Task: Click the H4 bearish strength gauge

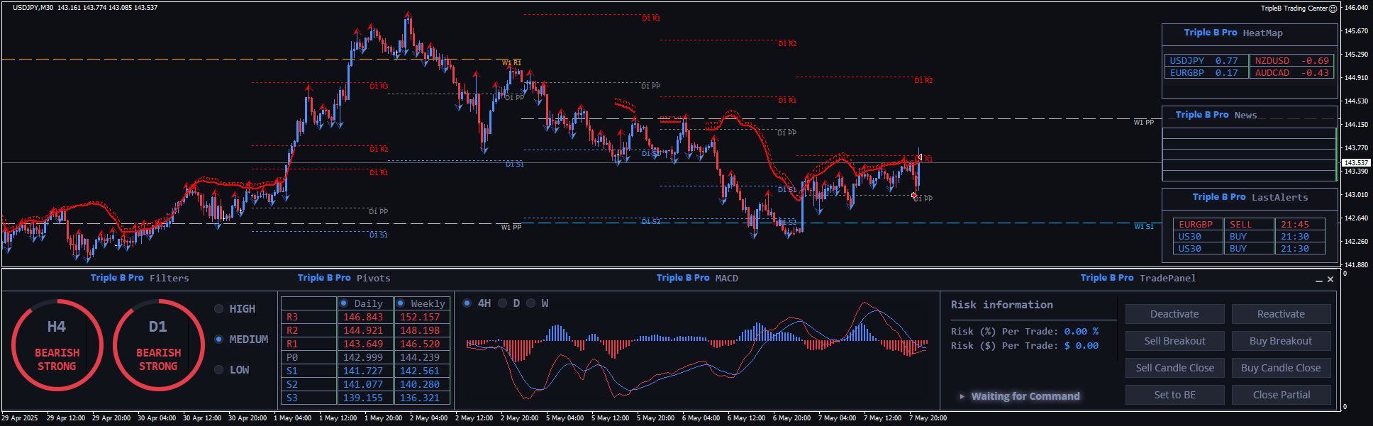Action: tap(57, 345)
